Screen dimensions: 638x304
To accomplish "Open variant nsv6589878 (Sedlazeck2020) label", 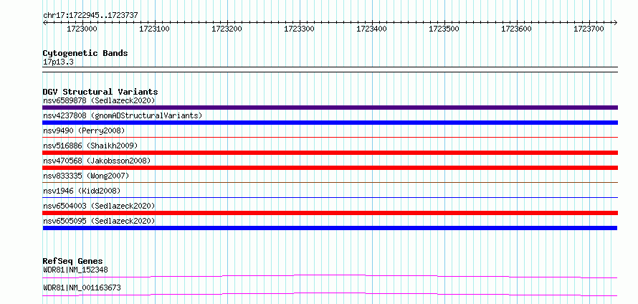I will pos(99,100).
